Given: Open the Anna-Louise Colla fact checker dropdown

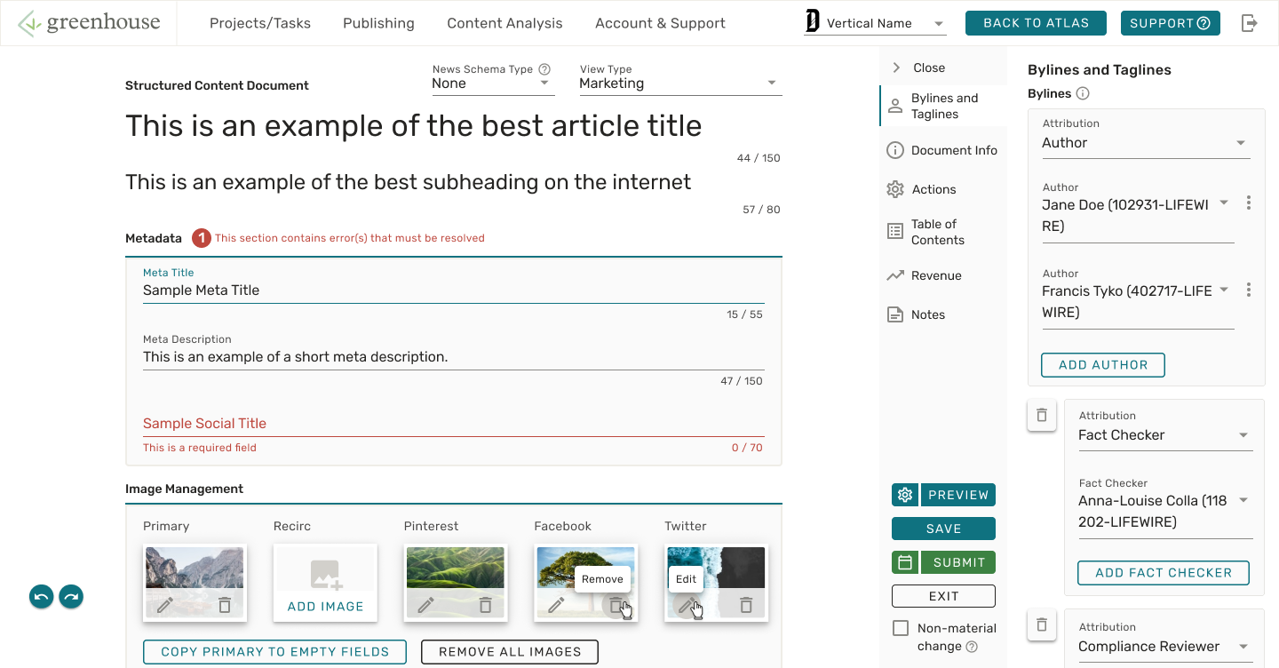Looking at the screenshot, I should coord(1165,512).
